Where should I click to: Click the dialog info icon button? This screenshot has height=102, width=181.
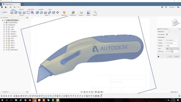click(x=158, y=57)
